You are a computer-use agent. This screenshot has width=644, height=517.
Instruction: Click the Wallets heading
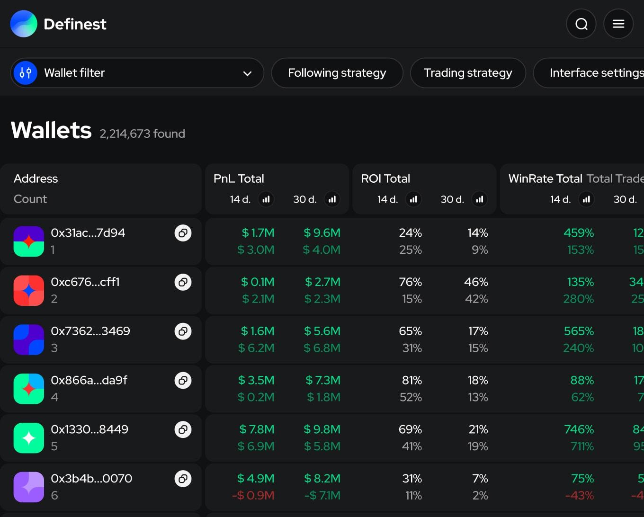click(x=51, y=130)
